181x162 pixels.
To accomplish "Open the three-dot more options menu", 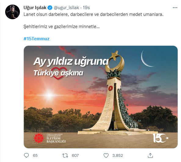I will pyautogui.click(x=175, y=8).
